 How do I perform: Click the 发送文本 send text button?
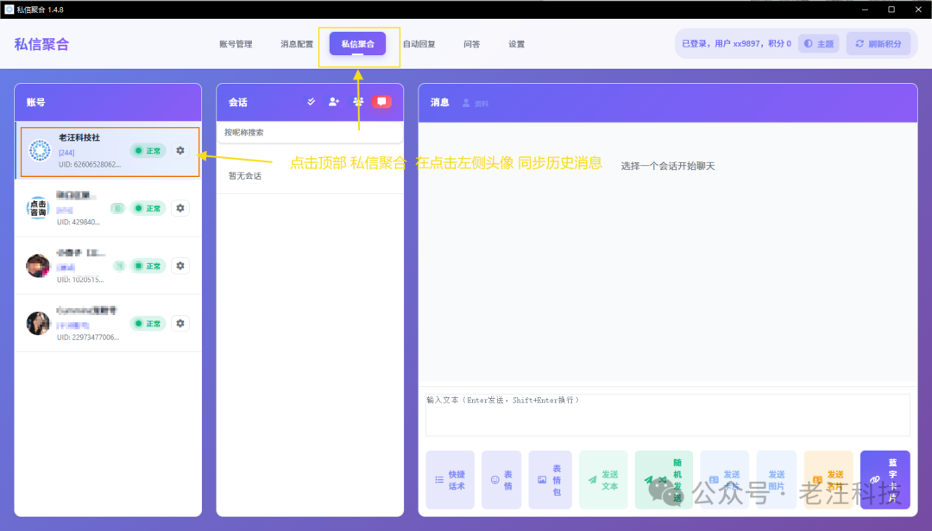tap(603, 480)
